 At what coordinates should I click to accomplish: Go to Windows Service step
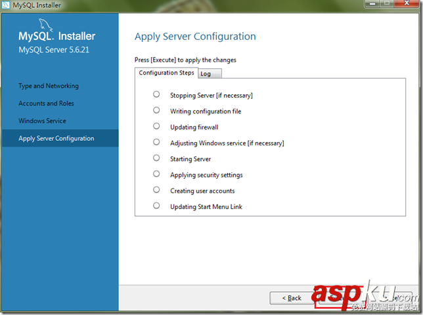pyautogui.click(x=42, y=120)
